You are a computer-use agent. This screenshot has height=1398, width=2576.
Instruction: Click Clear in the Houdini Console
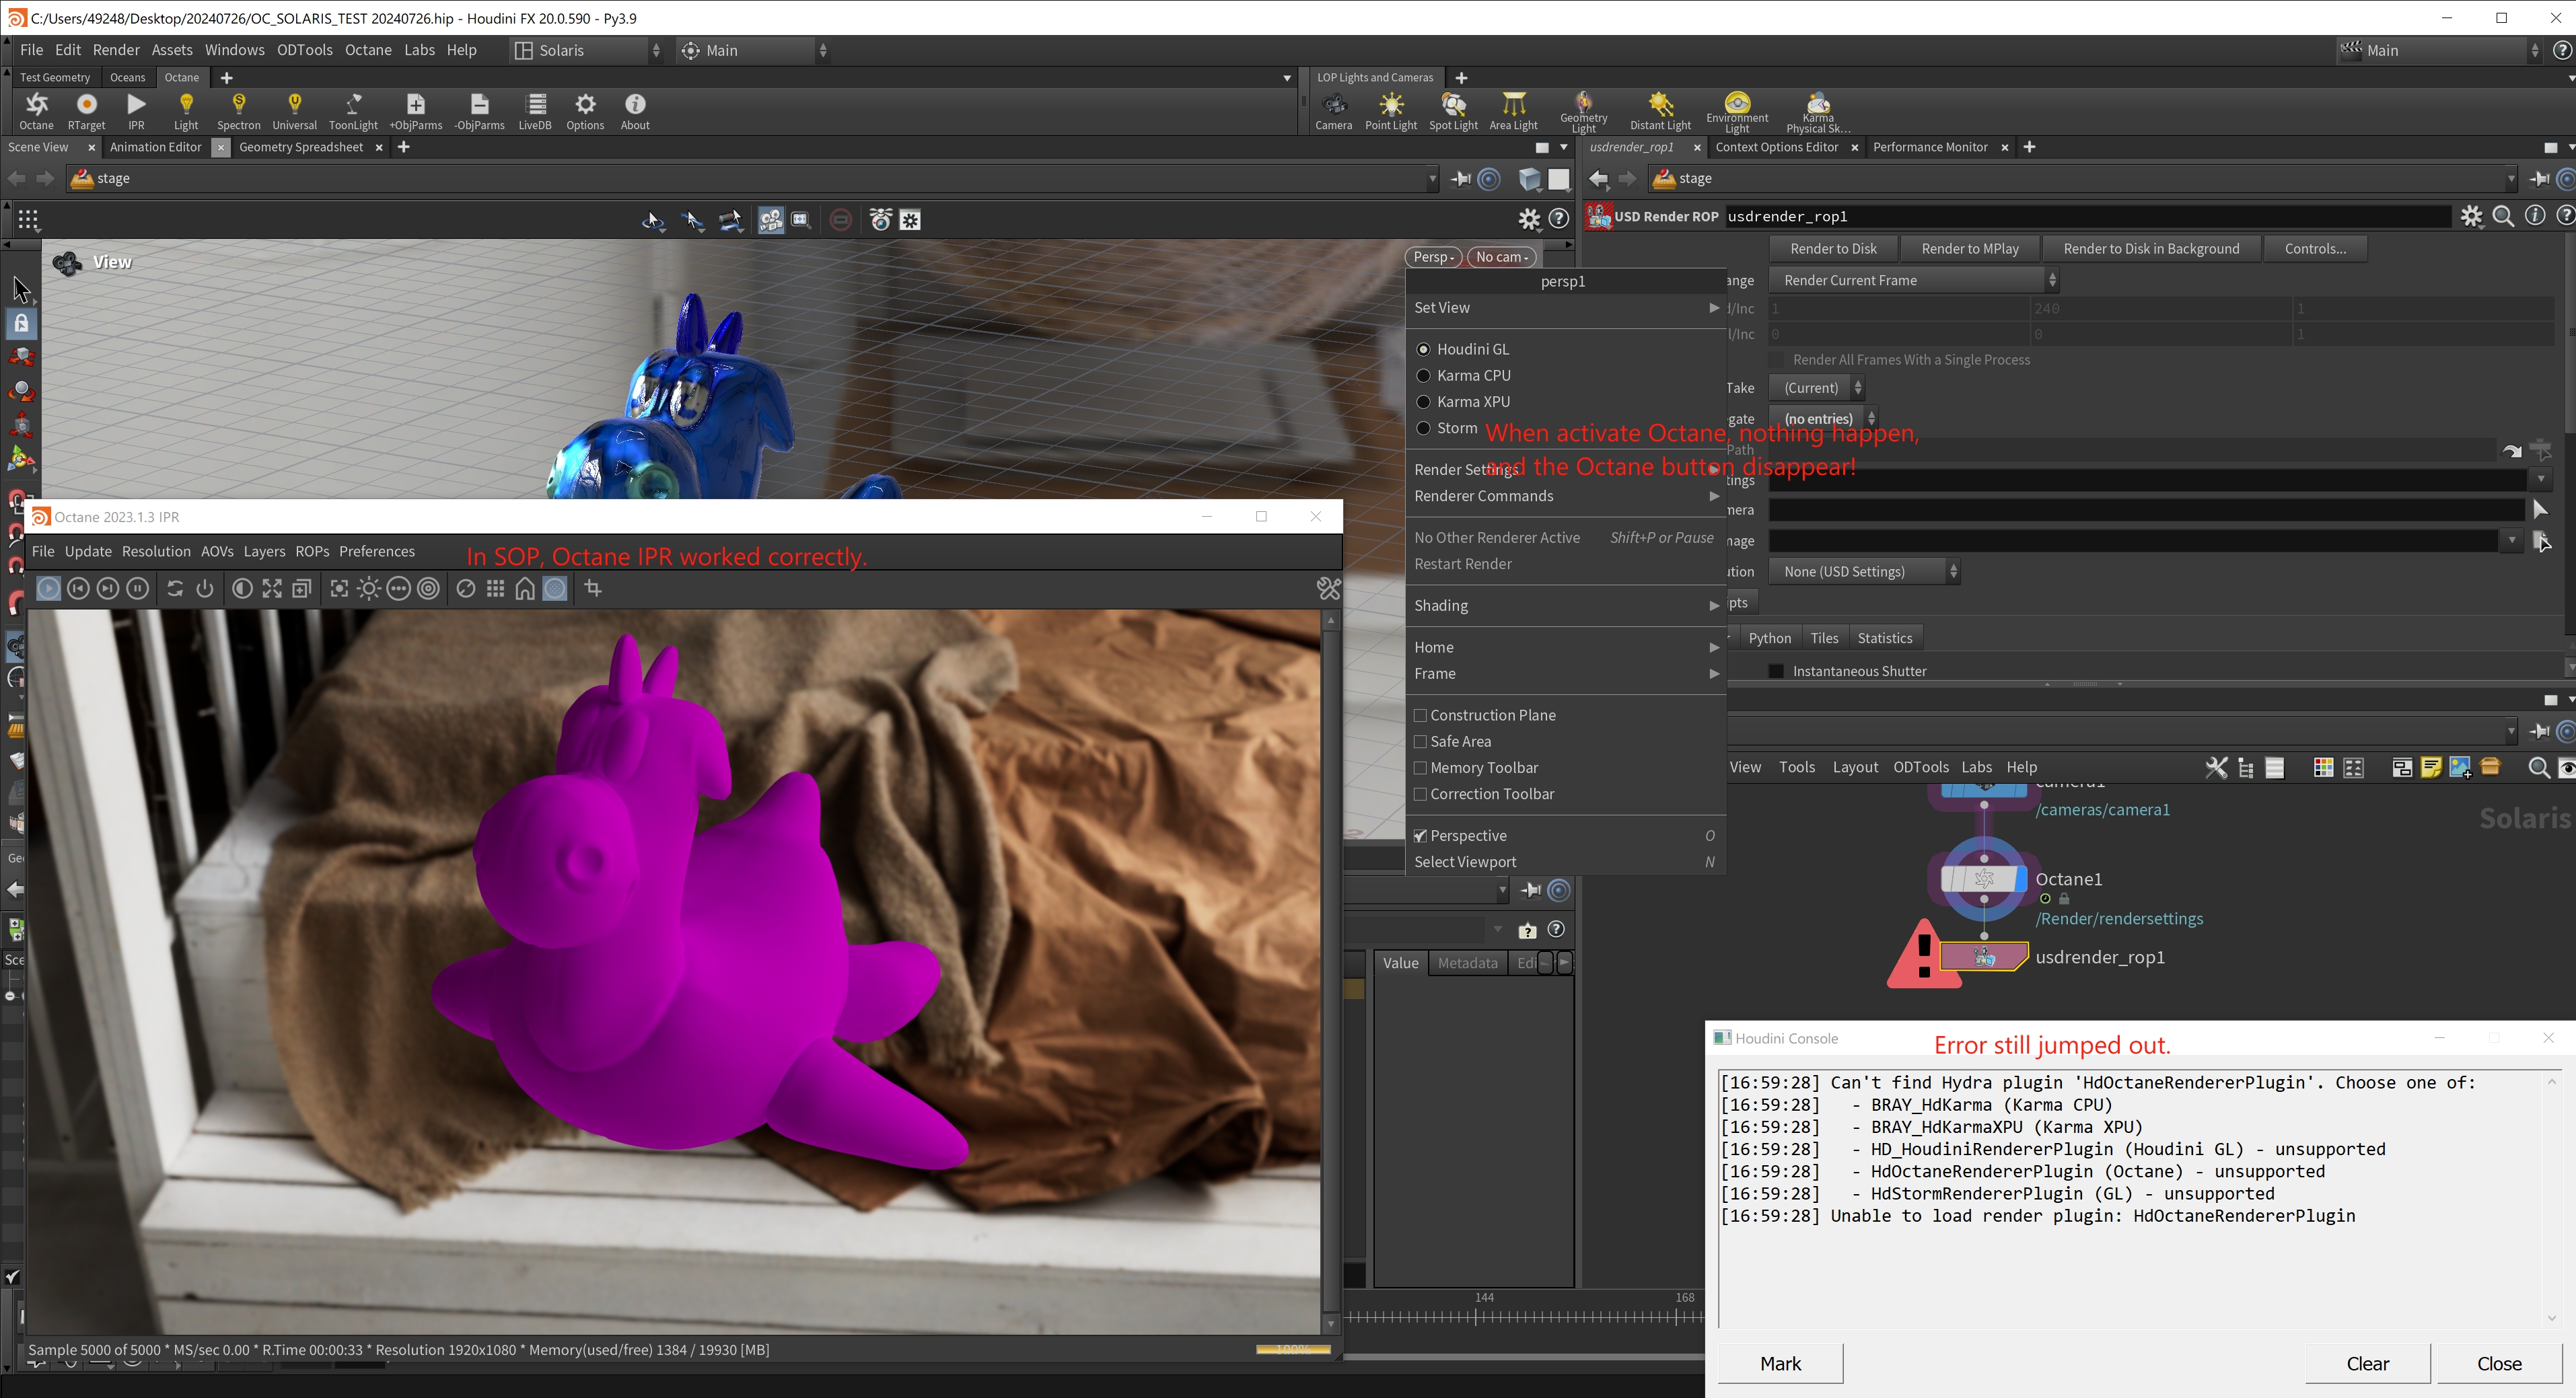pyautogui.click(x=2367, y=1364)
